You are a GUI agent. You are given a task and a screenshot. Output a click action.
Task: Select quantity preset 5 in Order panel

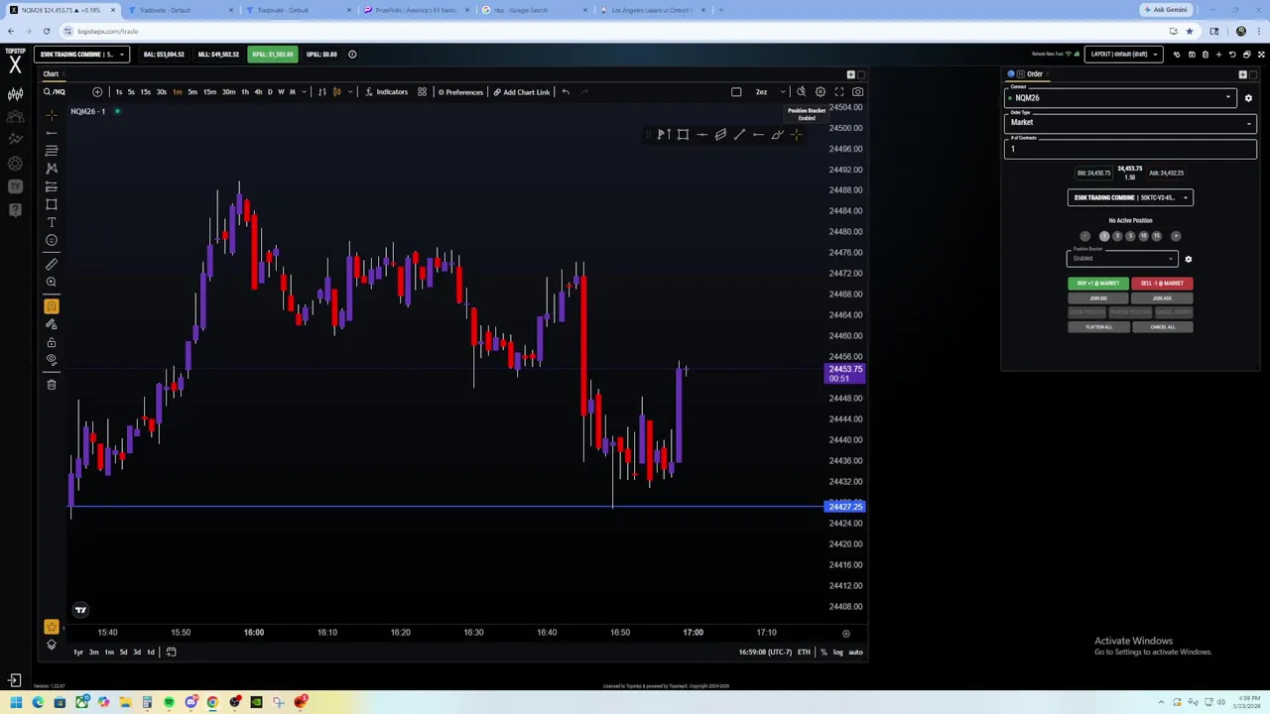coord(1130,236)
